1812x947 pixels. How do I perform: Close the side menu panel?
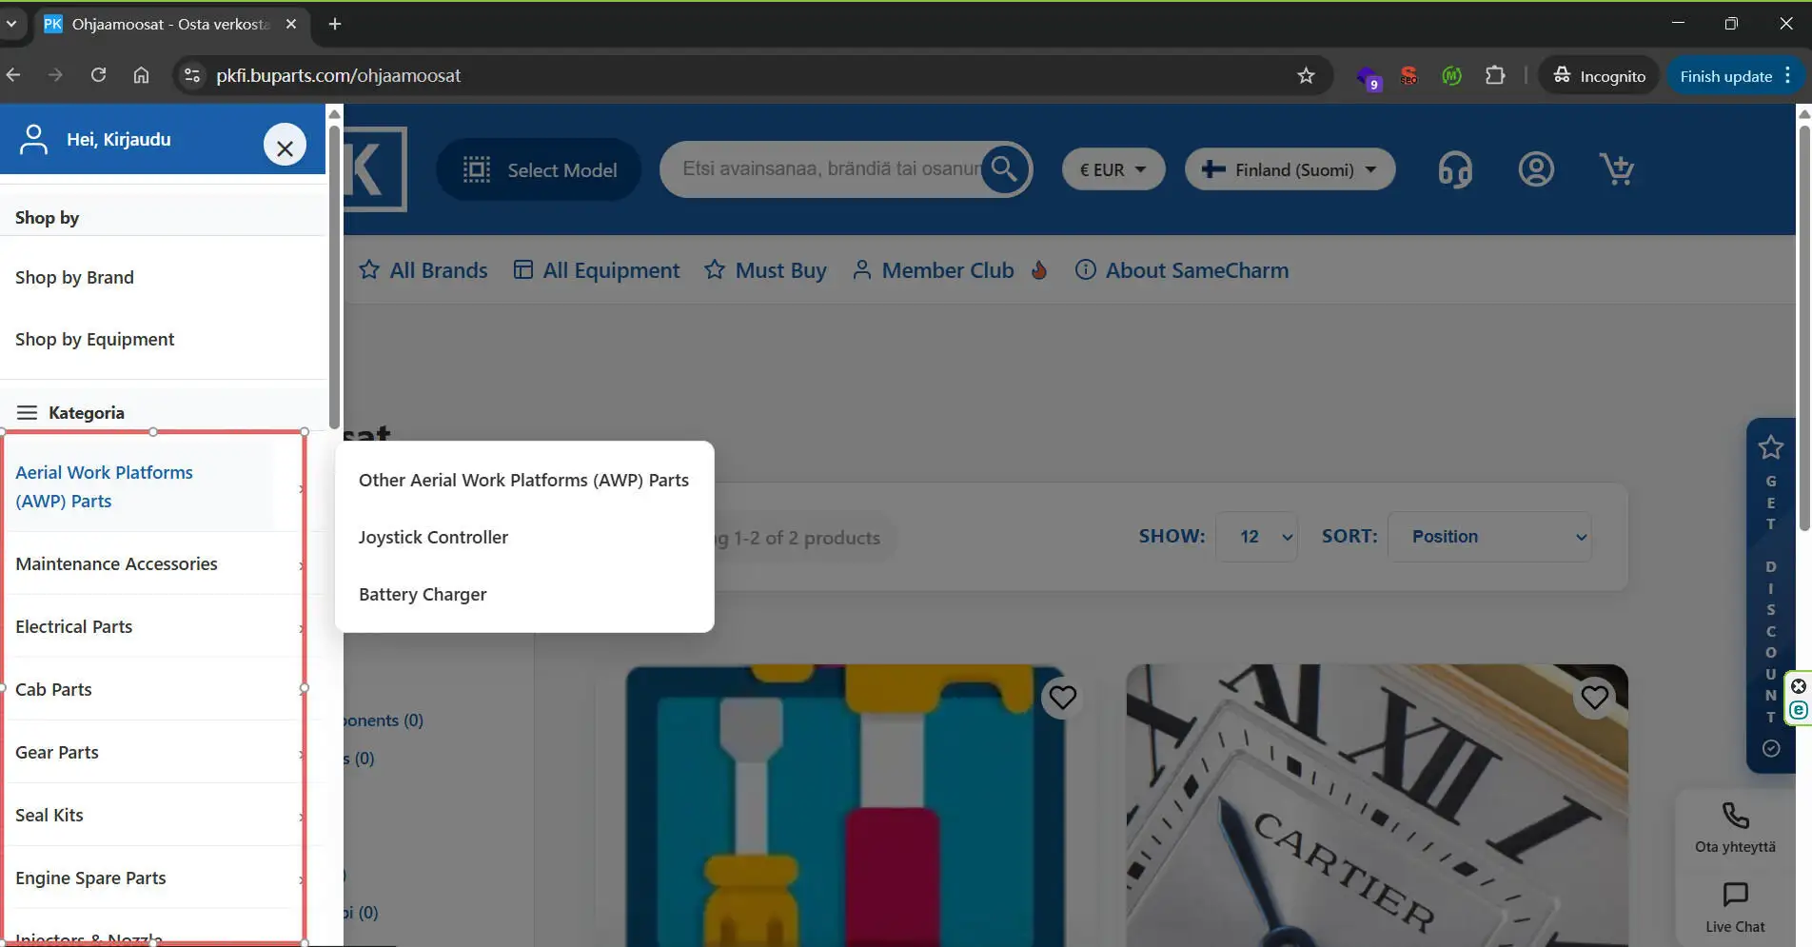point(285,146)
